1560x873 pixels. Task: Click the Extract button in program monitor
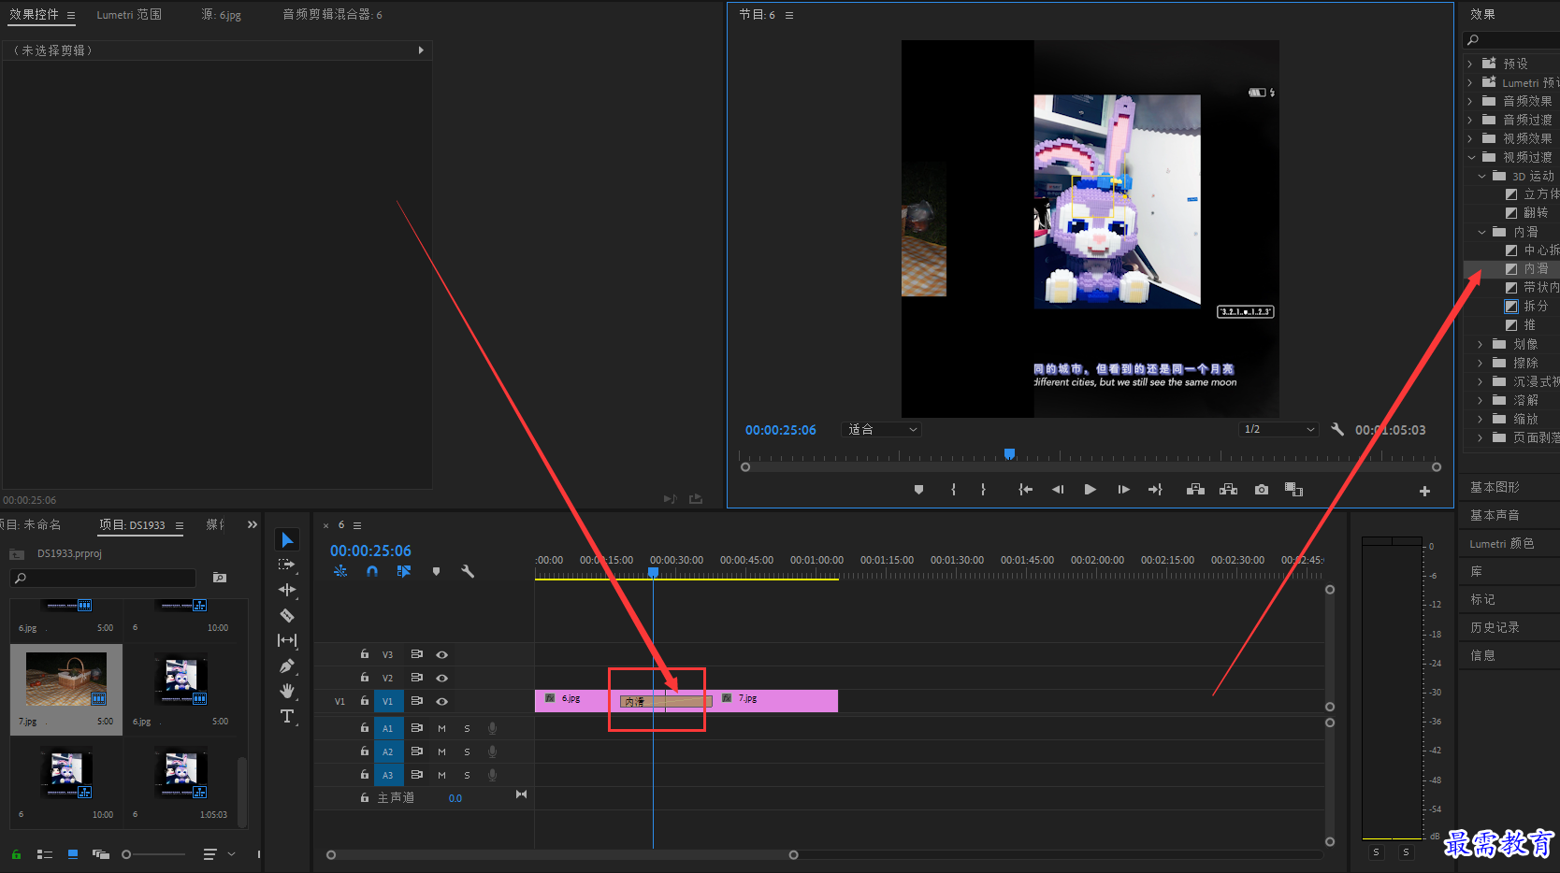pyautogui.click(x=1229, y=490)
